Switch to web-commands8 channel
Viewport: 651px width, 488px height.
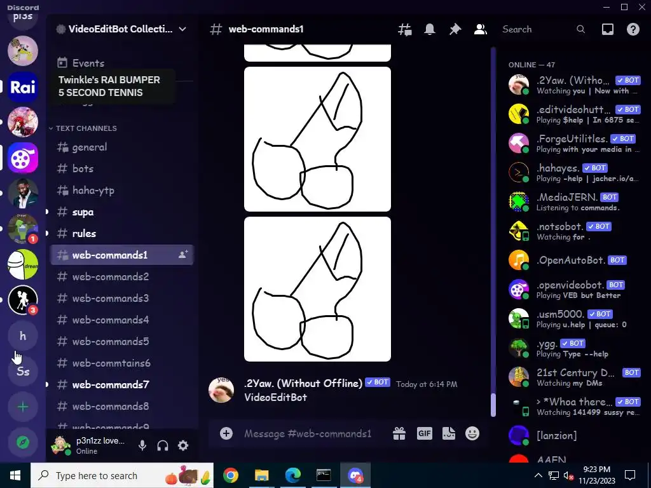(x=121, y=406)
